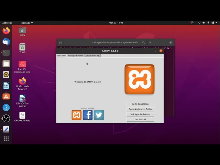Image resolution: width=220 pixels, height=165 pixels.
Task: Select the sallu home folder desktop icon
Action: click(22, 31)
